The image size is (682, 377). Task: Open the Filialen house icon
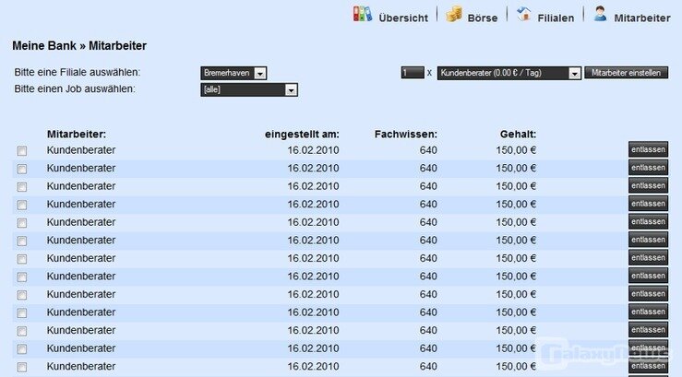(x=523, y=14)
